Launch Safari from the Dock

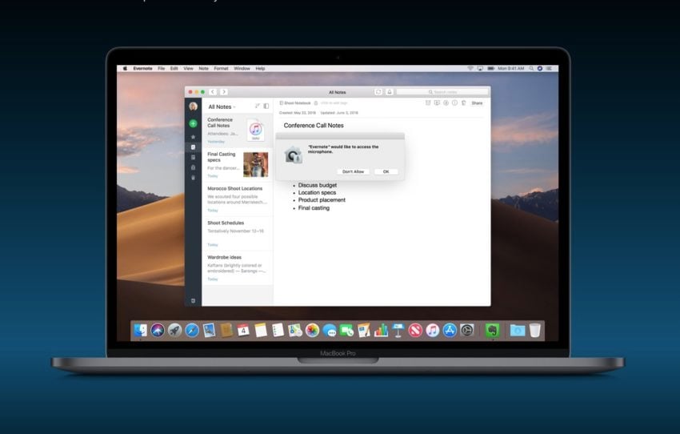192,331
